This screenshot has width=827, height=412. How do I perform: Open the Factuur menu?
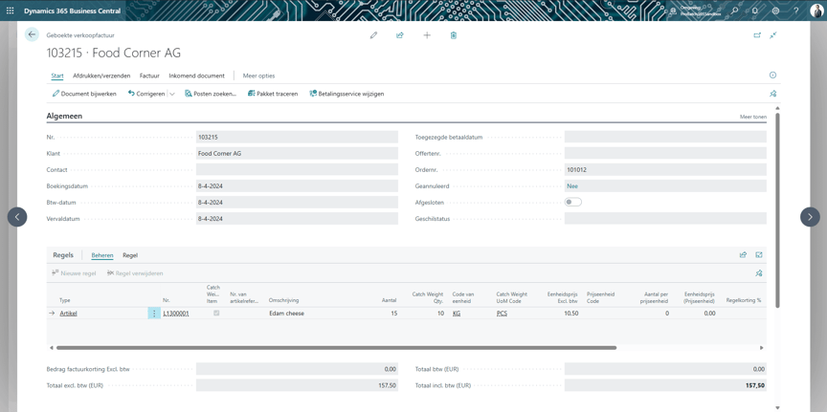click(x=149, y=76)
